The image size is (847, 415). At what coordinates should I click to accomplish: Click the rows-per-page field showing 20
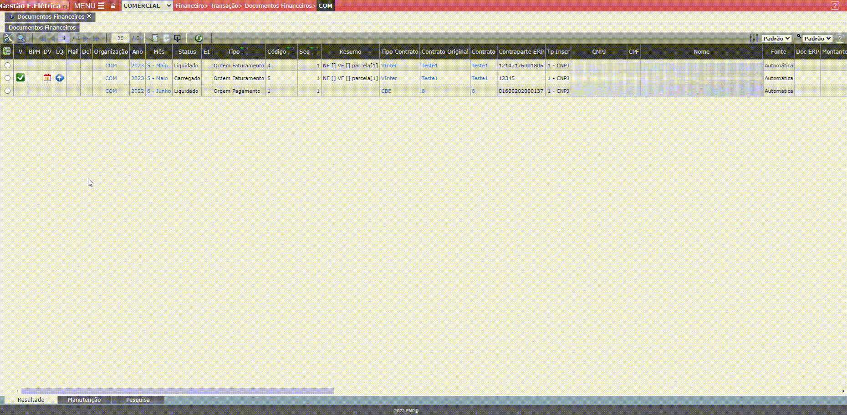point(120,38)
